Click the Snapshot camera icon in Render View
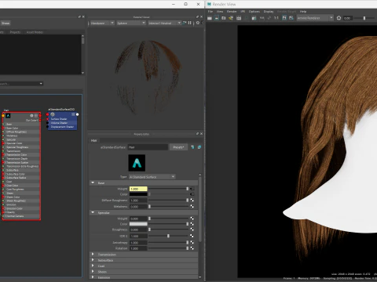Image resolution: width=377 pixels, height=282 pixels. coord(224,18)
